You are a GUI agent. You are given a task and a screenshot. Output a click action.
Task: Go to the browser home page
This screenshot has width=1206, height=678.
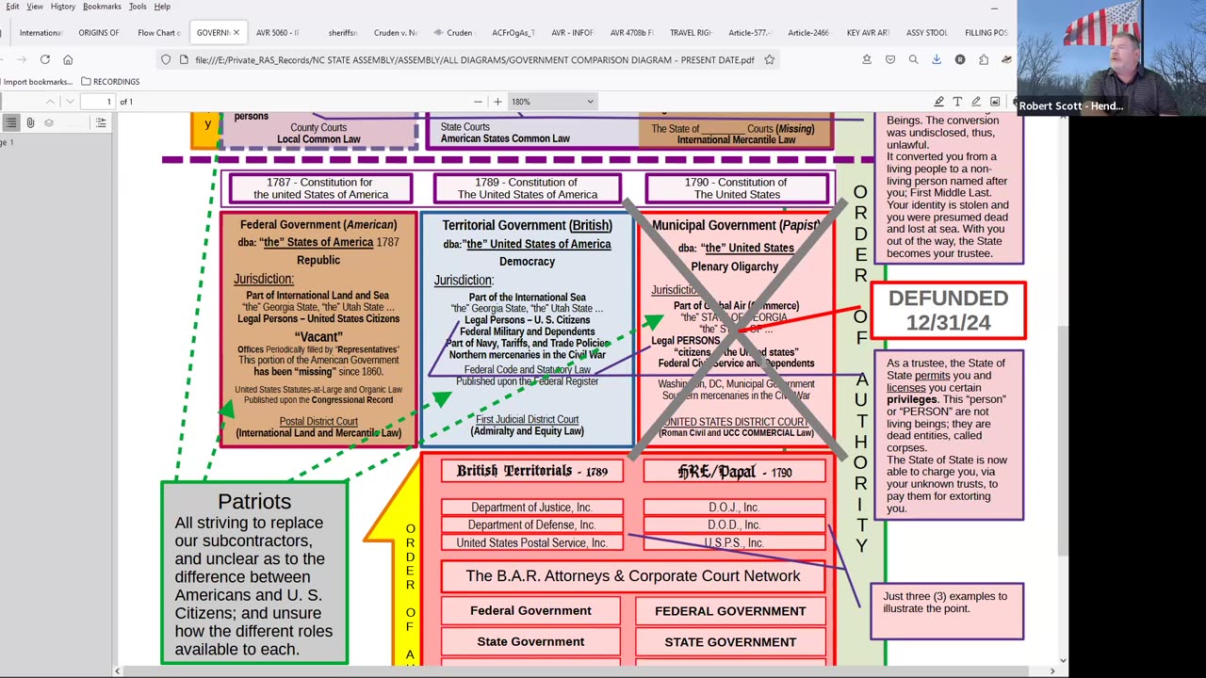pyautogui.click(x=68, y=59)
